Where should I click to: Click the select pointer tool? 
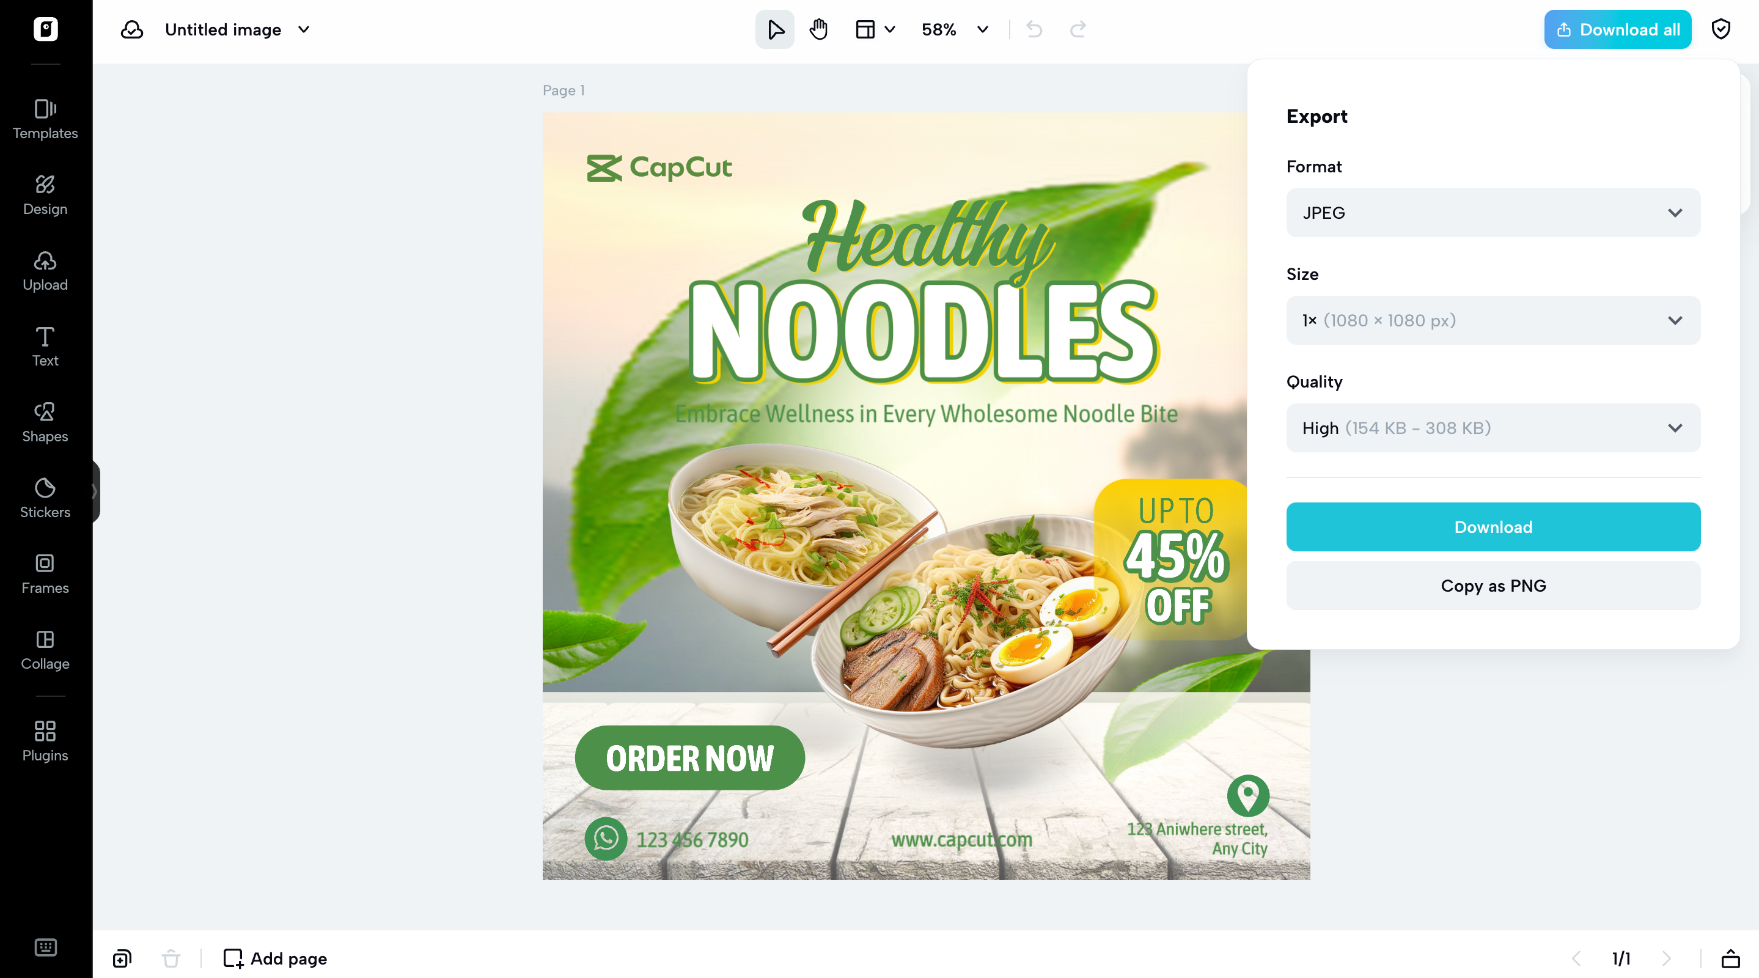(775, 29)
